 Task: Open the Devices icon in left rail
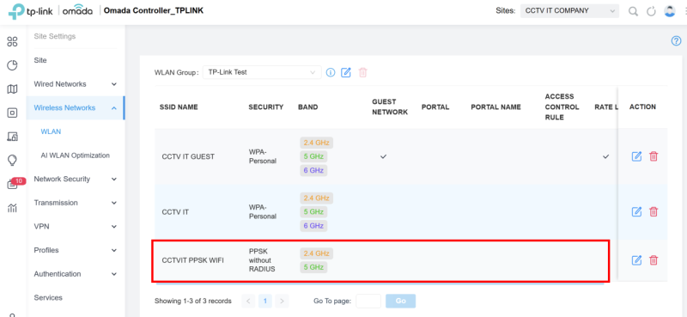(12, 113)
